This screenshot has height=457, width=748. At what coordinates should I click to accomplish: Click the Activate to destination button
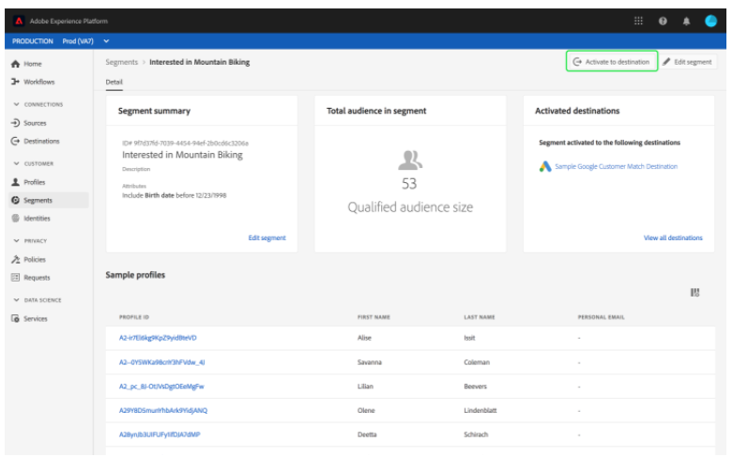[x=611, y=62]
